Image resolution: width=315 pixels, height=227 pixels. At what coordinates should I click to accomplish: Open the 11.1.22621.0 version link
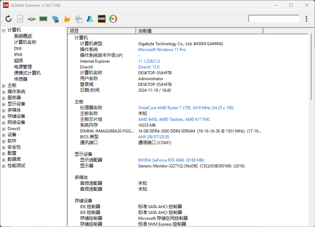pos(149,61)
